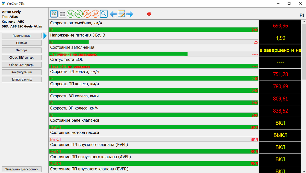This screenshot has width=306, height=173.
Task: Click the scrollbar up arrow
Action: tap(304, 22)
